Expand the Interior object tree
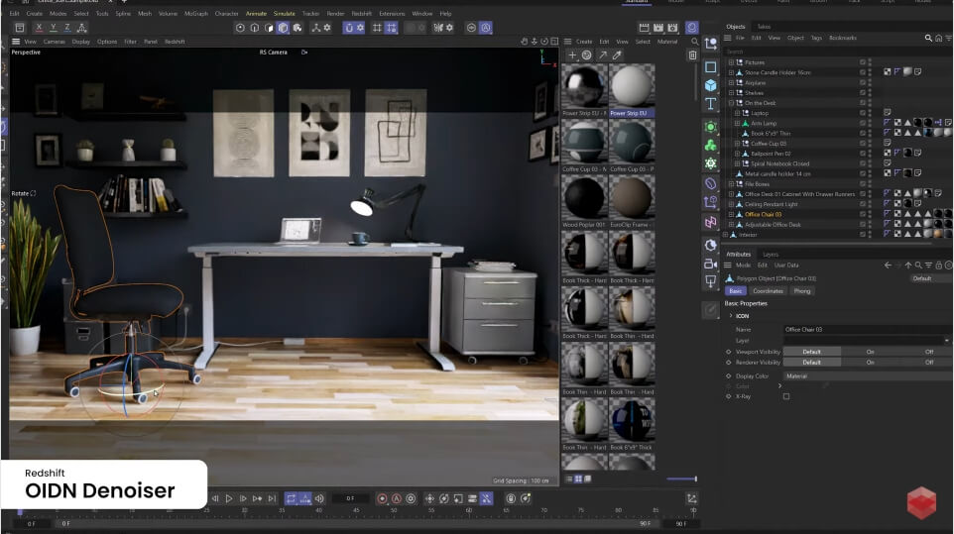This screenshot has width=954, height=534. [x=725, y=235]
